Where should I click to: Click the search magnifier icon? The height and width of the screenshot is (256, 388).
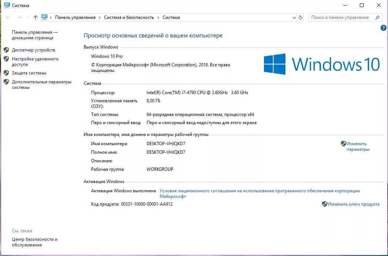click(377, 17)
